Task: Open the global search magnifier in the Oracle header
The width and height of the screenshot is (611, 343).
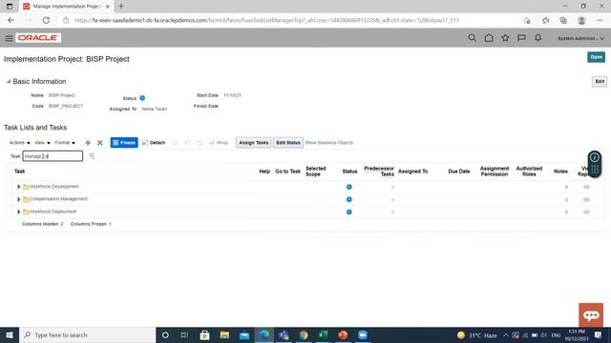Action: click(x=472, y=38)
